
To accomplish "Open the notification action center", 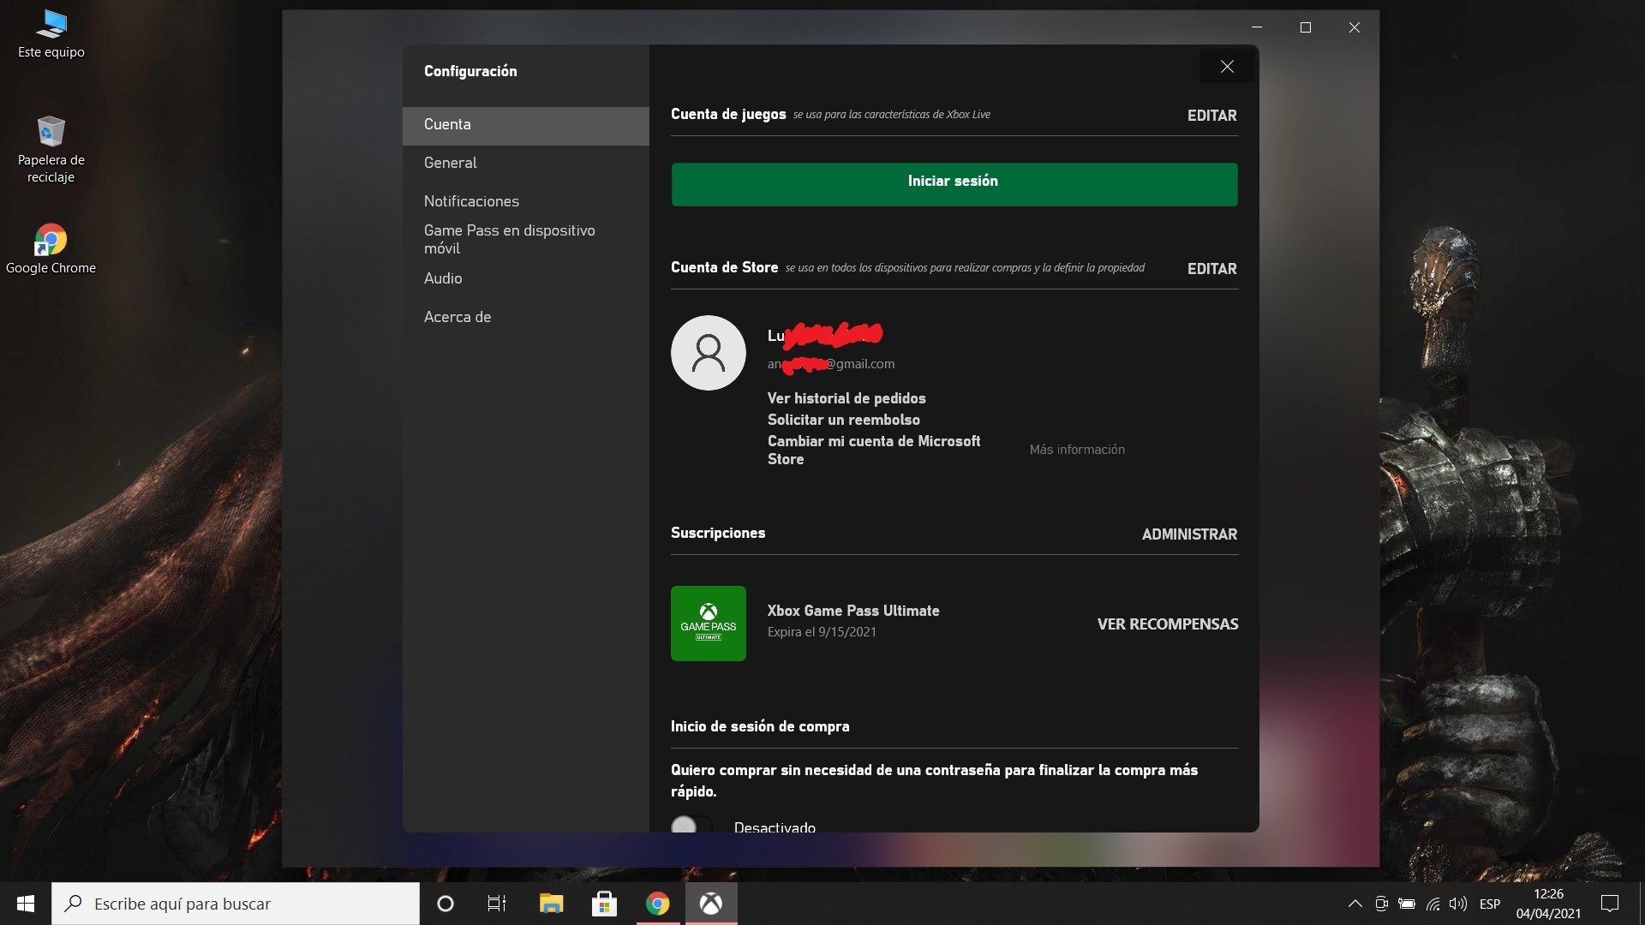I will pos(1610,904).
